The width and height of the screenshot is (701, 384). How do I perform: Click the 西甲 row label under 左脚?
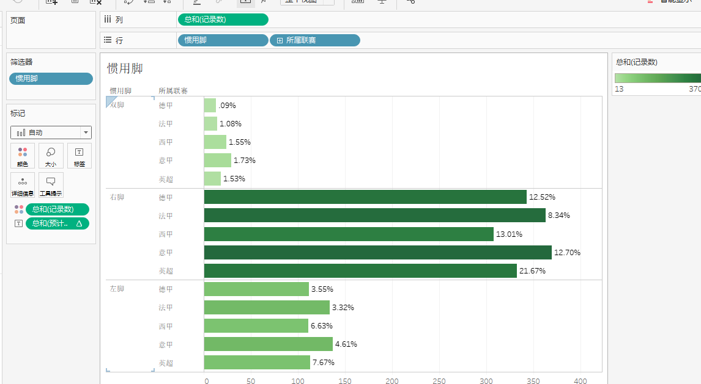click(166, 327)
